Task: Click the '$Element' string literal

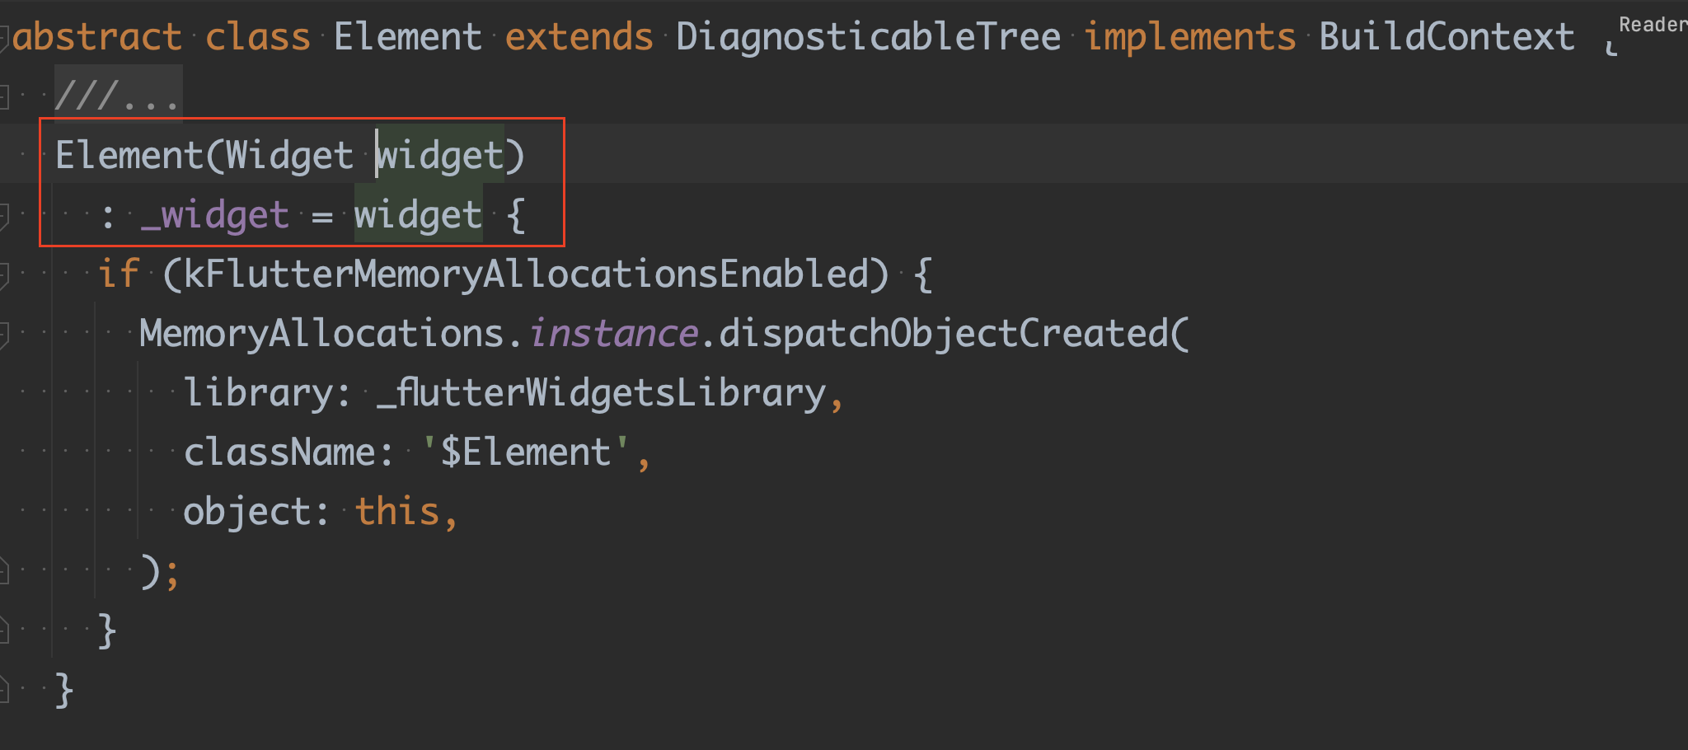Action: tap(526, 452)
